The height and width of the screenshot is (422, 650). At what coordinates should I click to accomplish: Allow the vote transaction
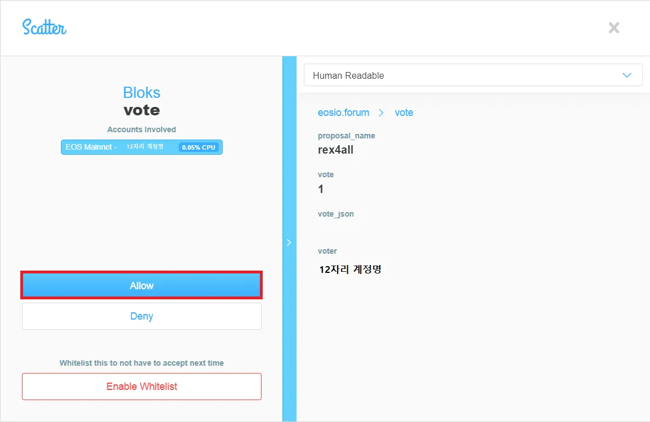(142, 285)
